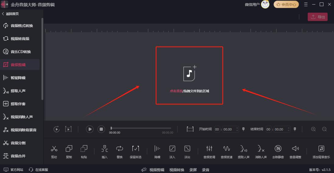Zoom out the waveform with magnifier minus
334x173 pixels.
pyautogui.click(x=325, y=129)
